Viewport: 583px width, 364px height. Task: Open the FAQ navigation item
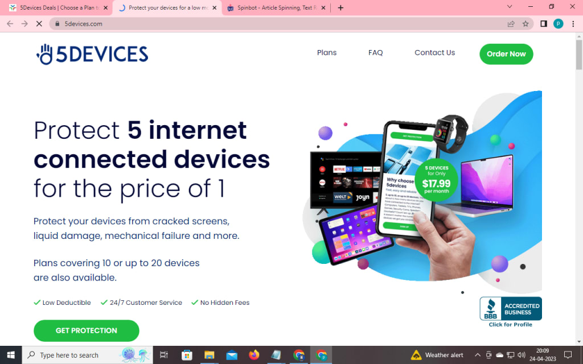pyautogui.click(x=376, y=53)
